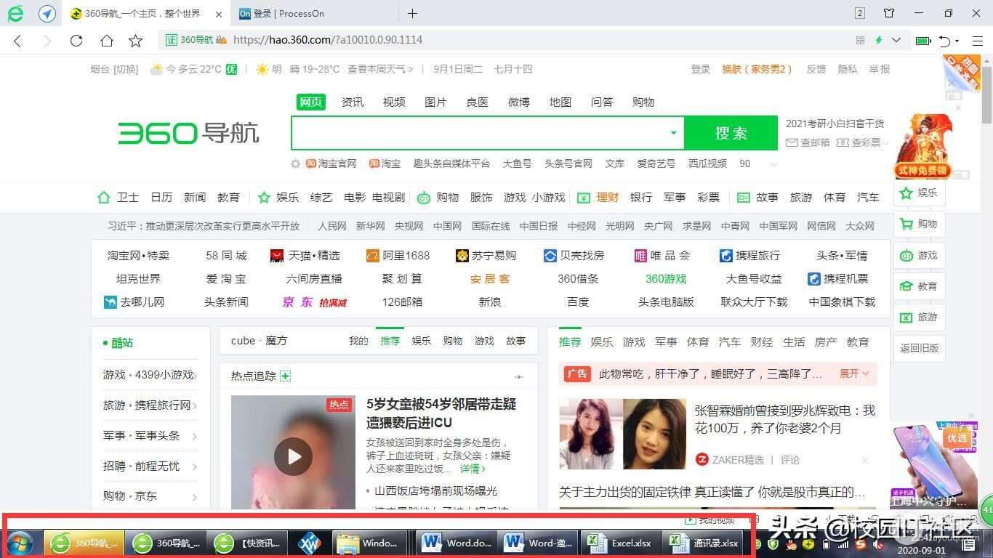Switch to Excel.xlsx taskbar window
The height and width of the screenshot is (558, 993).
(621, 543)
